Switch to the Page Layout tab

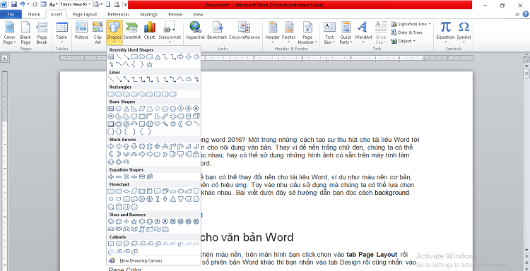pos(85,15)
